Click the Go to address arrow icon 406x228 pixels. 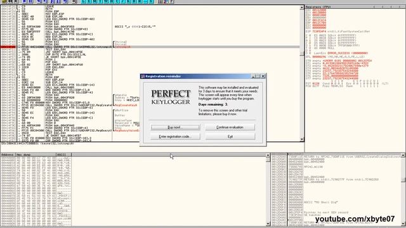[74, 1]
